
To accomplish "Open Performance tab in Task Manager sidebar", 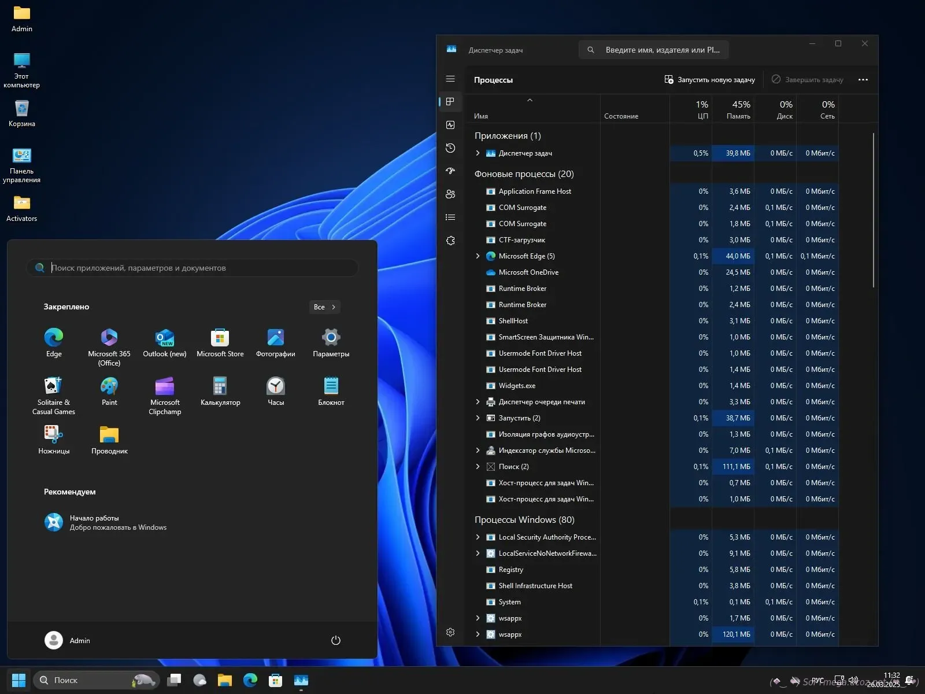I will (x=450, y=125).
